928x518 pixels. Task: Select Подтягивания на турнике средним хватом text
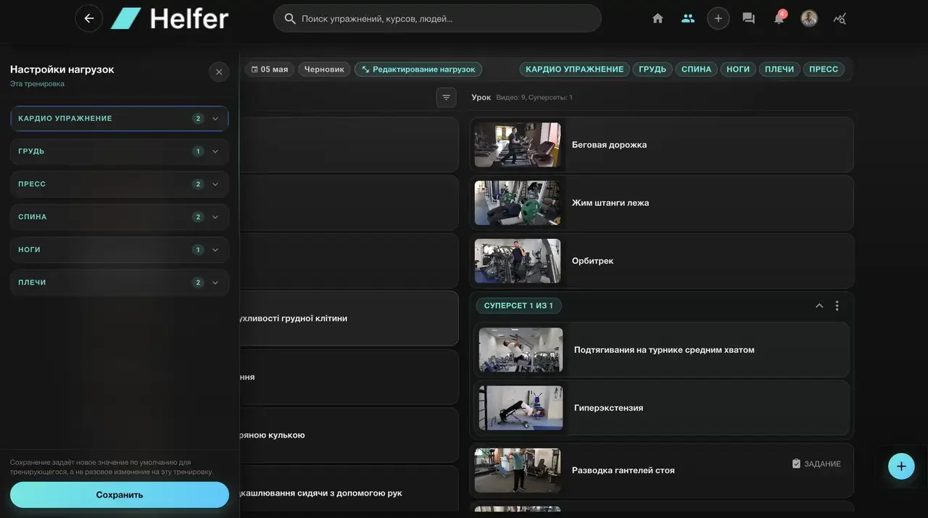pyautogui.click(x=664, y=350)
